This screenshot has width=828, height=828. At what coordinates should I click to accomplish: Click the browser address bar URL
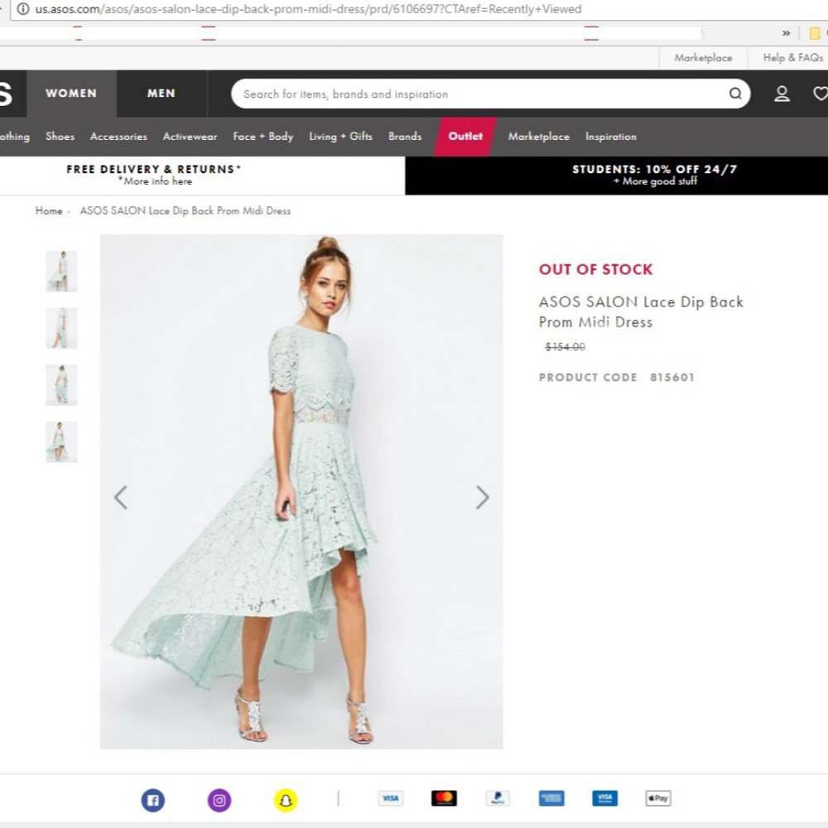(308, 9)
